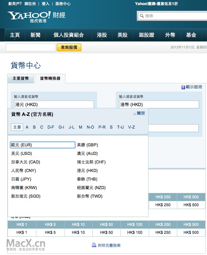The height and width of the screenshot is (255, 207).
Task: Click the left 港元 (HKD) currency field
Action: [x=54, y=105]
